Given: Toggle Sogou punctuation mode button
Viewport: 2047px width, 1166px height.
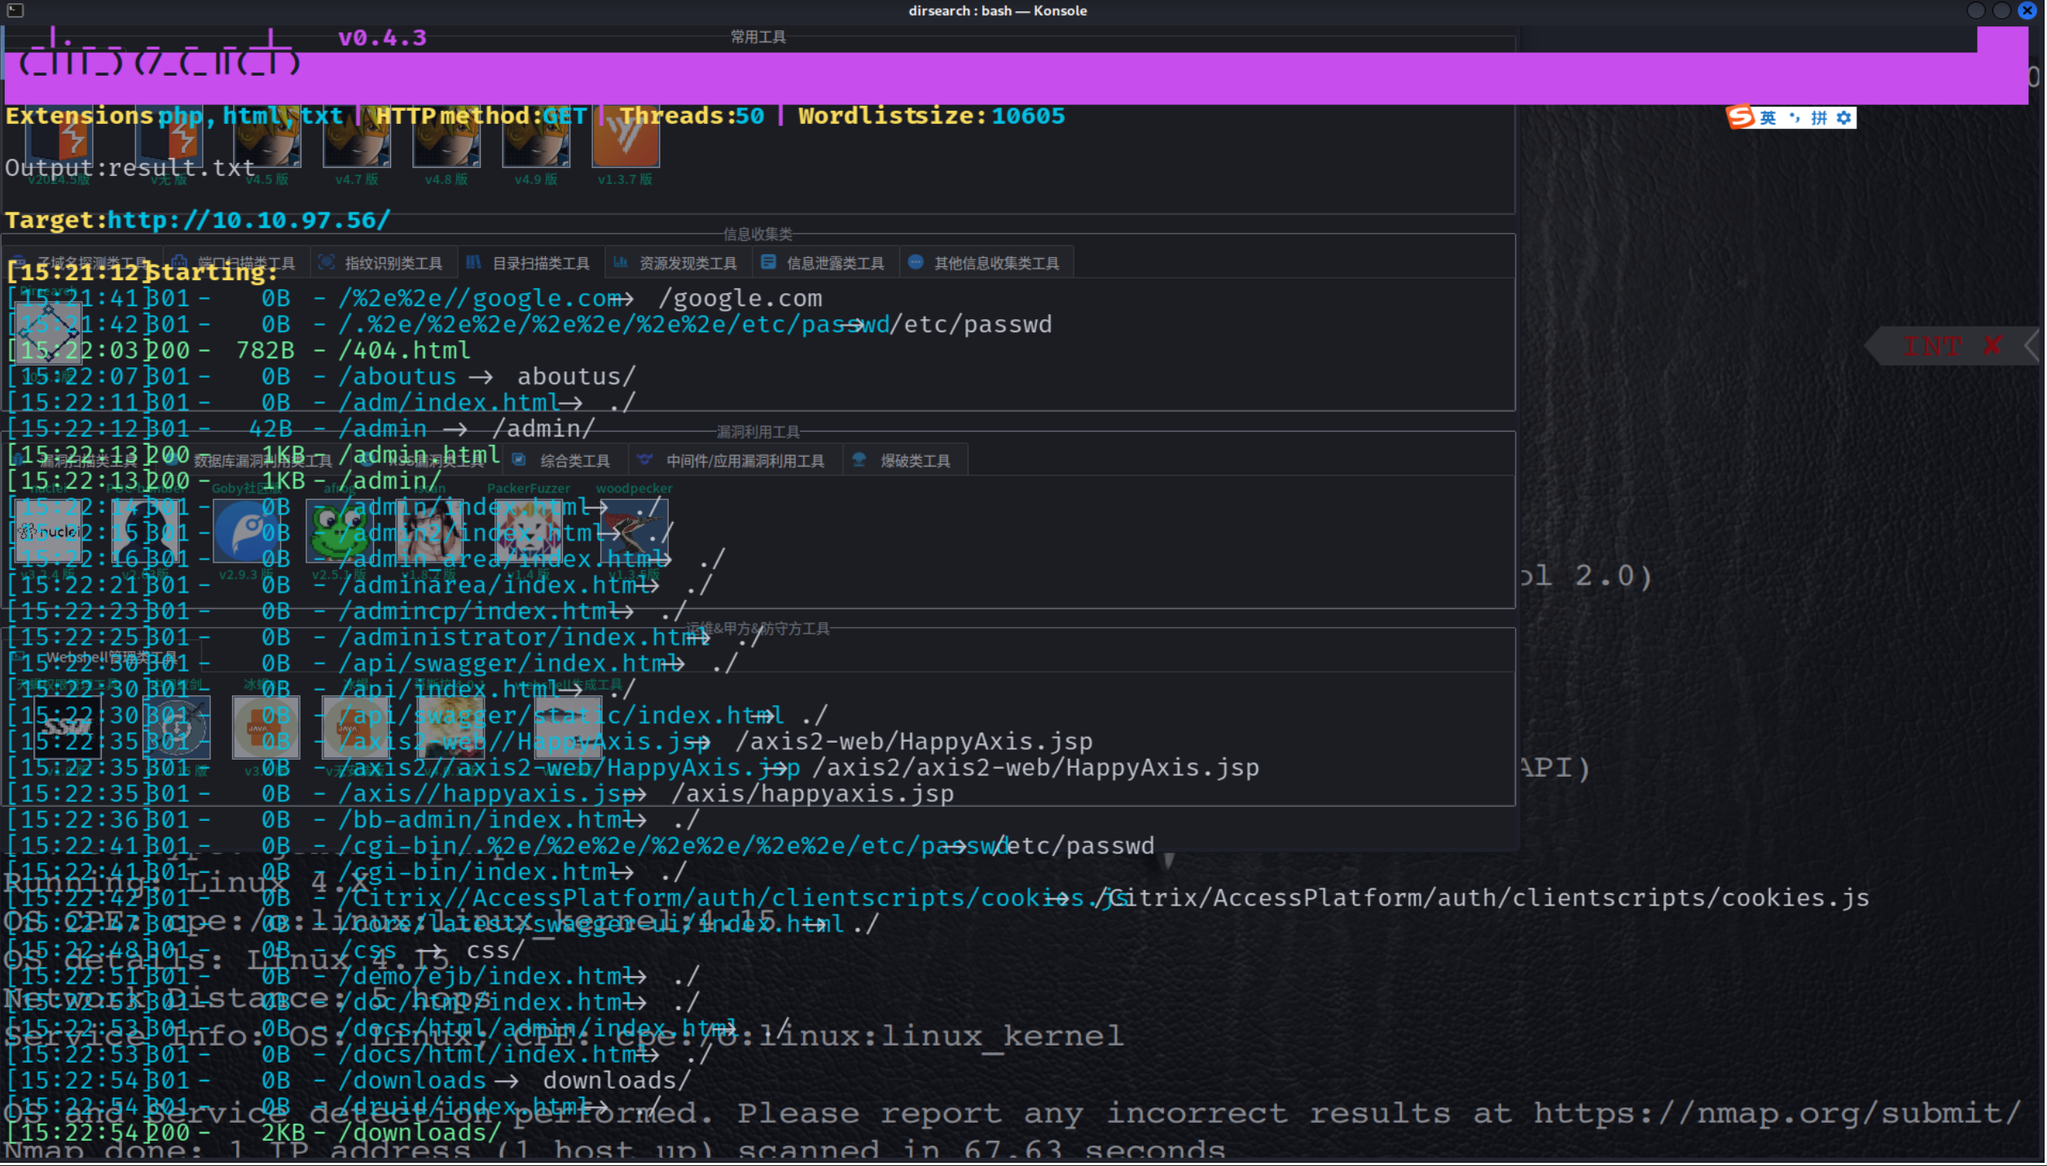Looking at the screenshot, I should 1794,118.
